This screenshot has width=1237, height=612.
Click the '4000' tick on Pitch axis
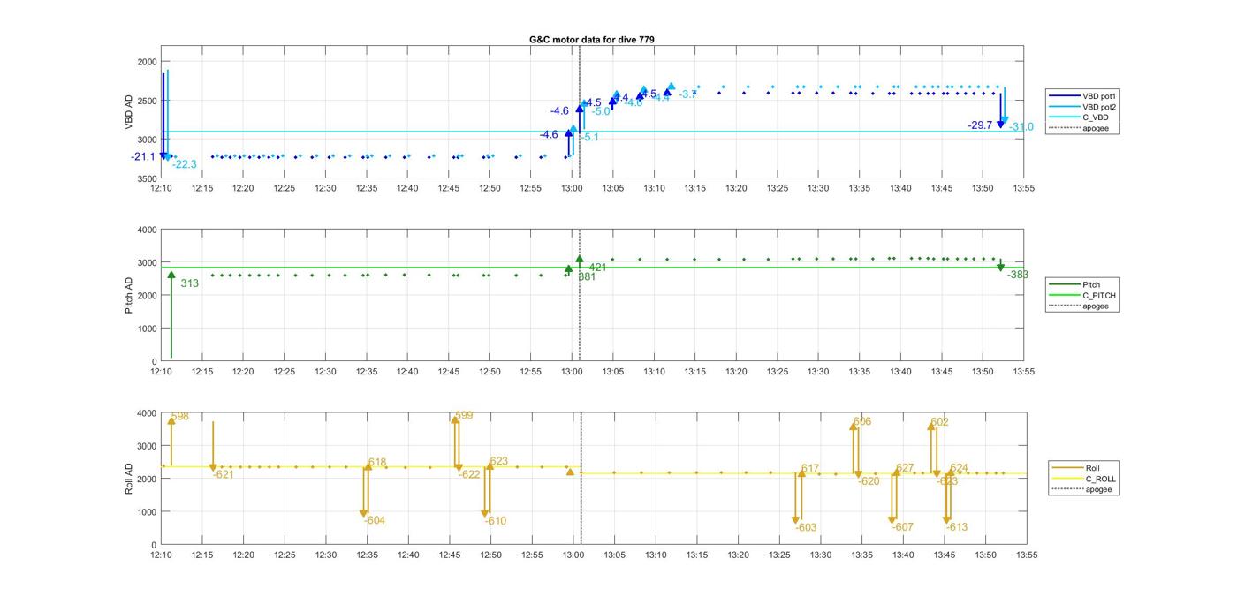146,230
